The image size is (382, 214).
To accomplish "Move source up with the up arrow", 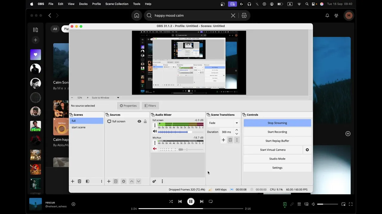I will 132,181.
